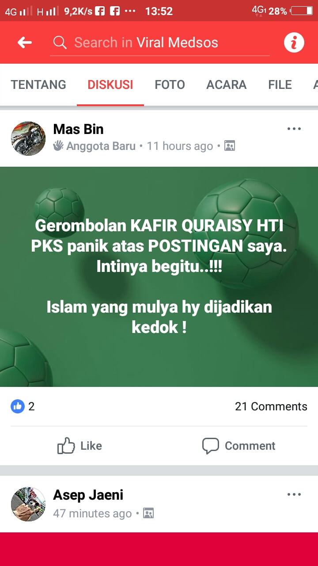Open Mas Bin's profile picture
This screenshot has height=566, width=318.
(x=28, y=138)
